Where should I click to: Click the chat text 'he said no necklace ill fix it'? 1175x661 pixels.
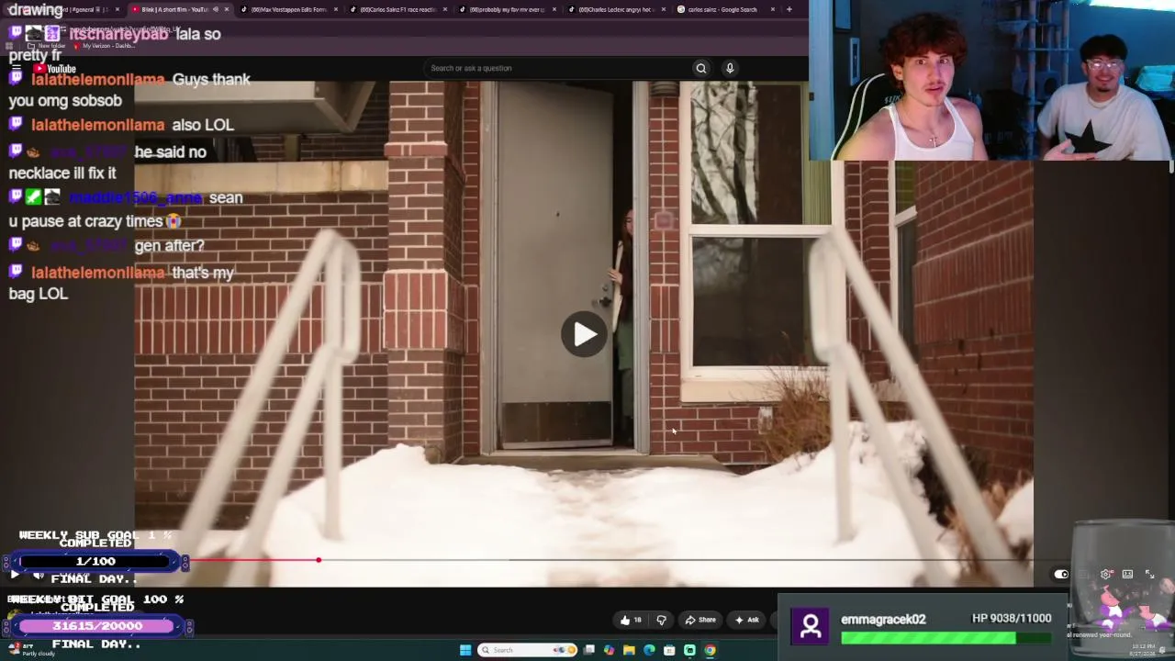(x=107, y=162)
